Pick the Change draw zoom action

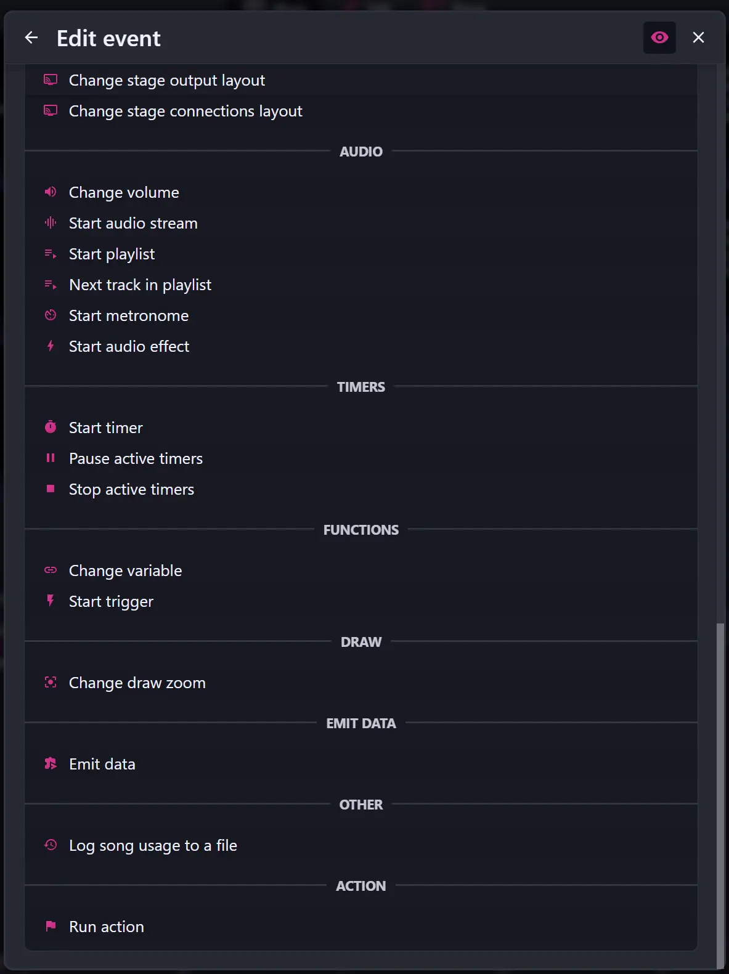point(137,683)
